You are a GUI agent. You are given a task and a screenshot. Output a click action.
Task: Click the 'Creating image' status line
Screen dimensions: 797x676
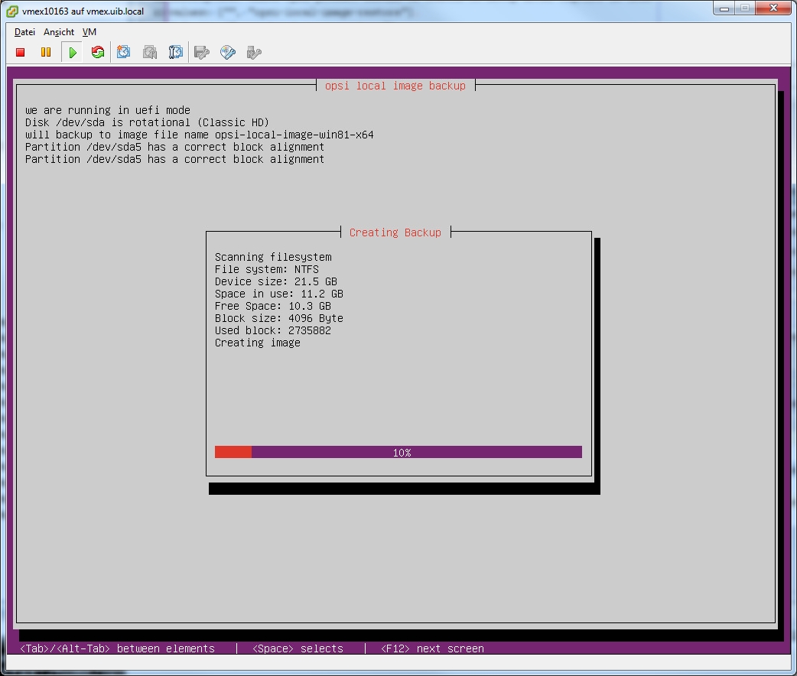pos(257,343)
